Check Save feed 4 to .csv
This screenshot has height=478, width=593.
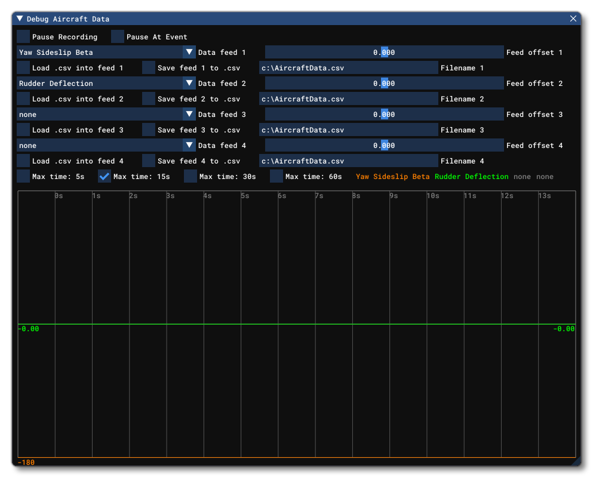point(148,161)
